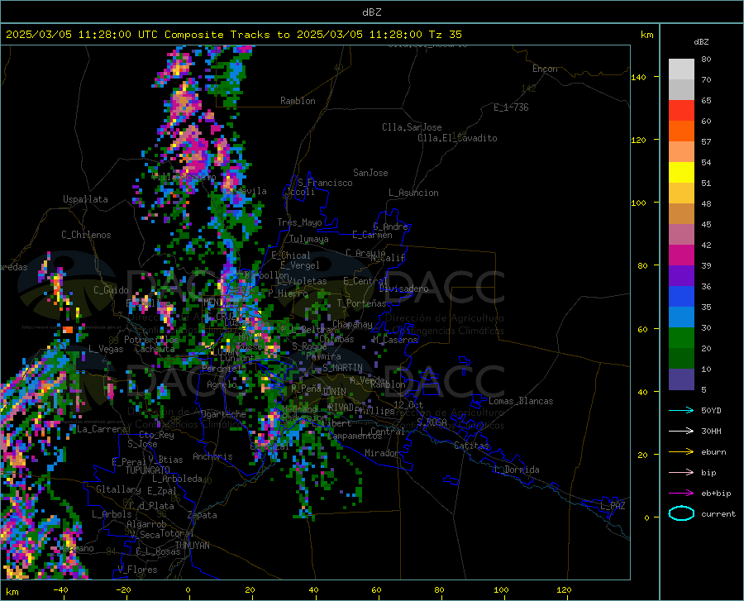Click the S_MARTIN place label
Screen dimensions: 744x601
[342, 368]
